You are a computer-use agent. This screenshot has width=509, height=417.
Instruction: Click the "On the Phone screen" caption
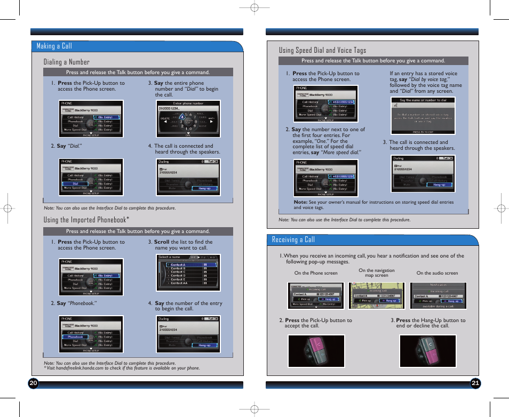tap(316, 273)
